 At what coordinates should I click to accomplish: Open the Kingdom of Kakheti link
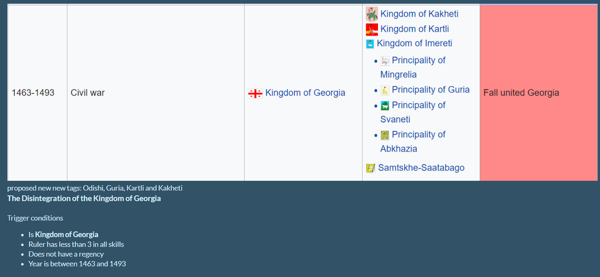(x=419, y=14)
